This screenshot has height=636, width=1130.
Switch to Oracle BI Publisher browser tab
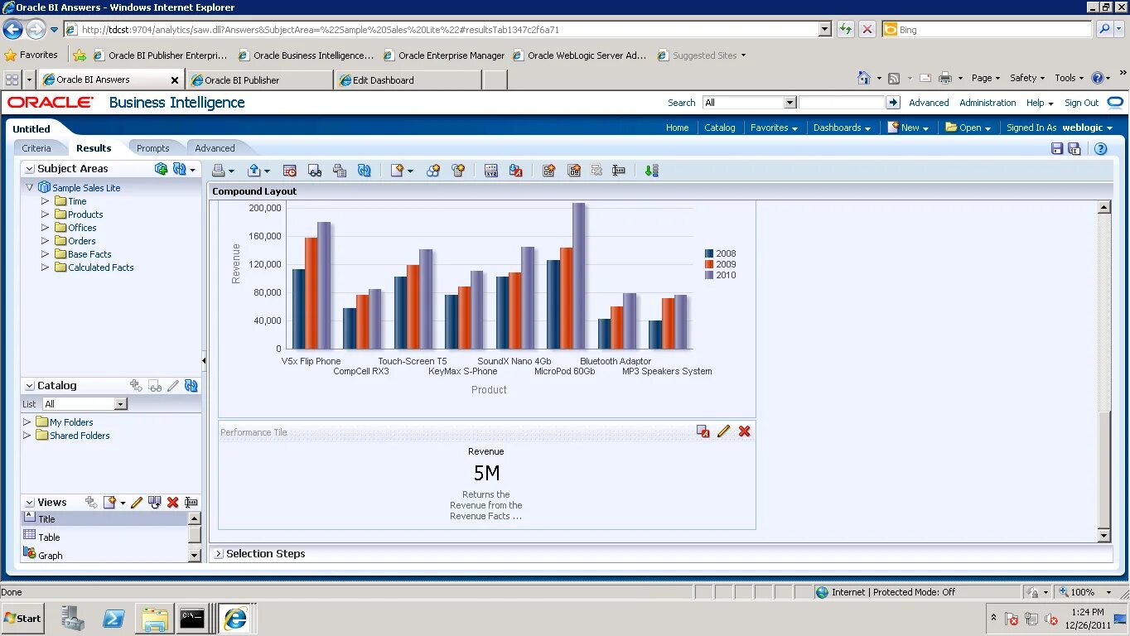click(x=260, y=80)
